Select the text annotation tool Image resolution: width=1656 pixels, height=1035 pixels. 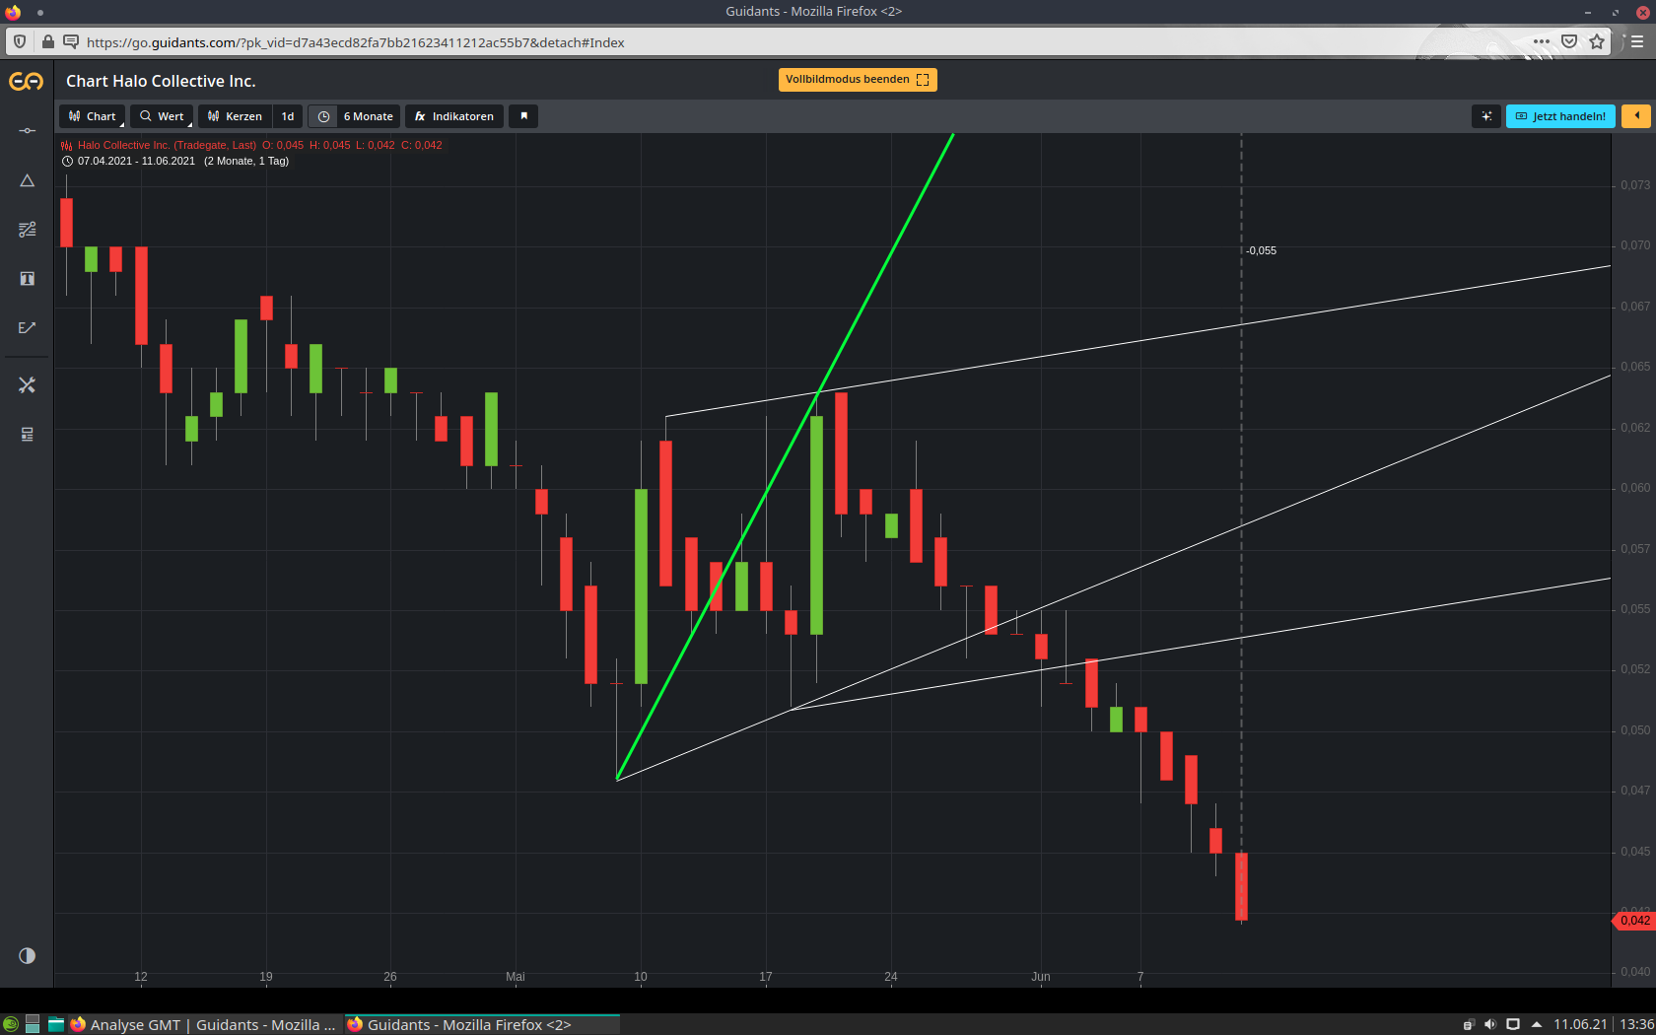[27, 279]
